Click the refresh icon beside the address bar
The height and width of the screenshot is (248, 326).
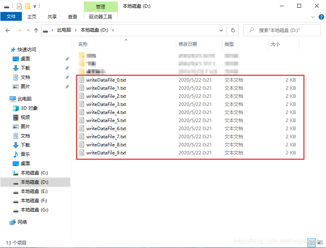[x=233, y=30]
